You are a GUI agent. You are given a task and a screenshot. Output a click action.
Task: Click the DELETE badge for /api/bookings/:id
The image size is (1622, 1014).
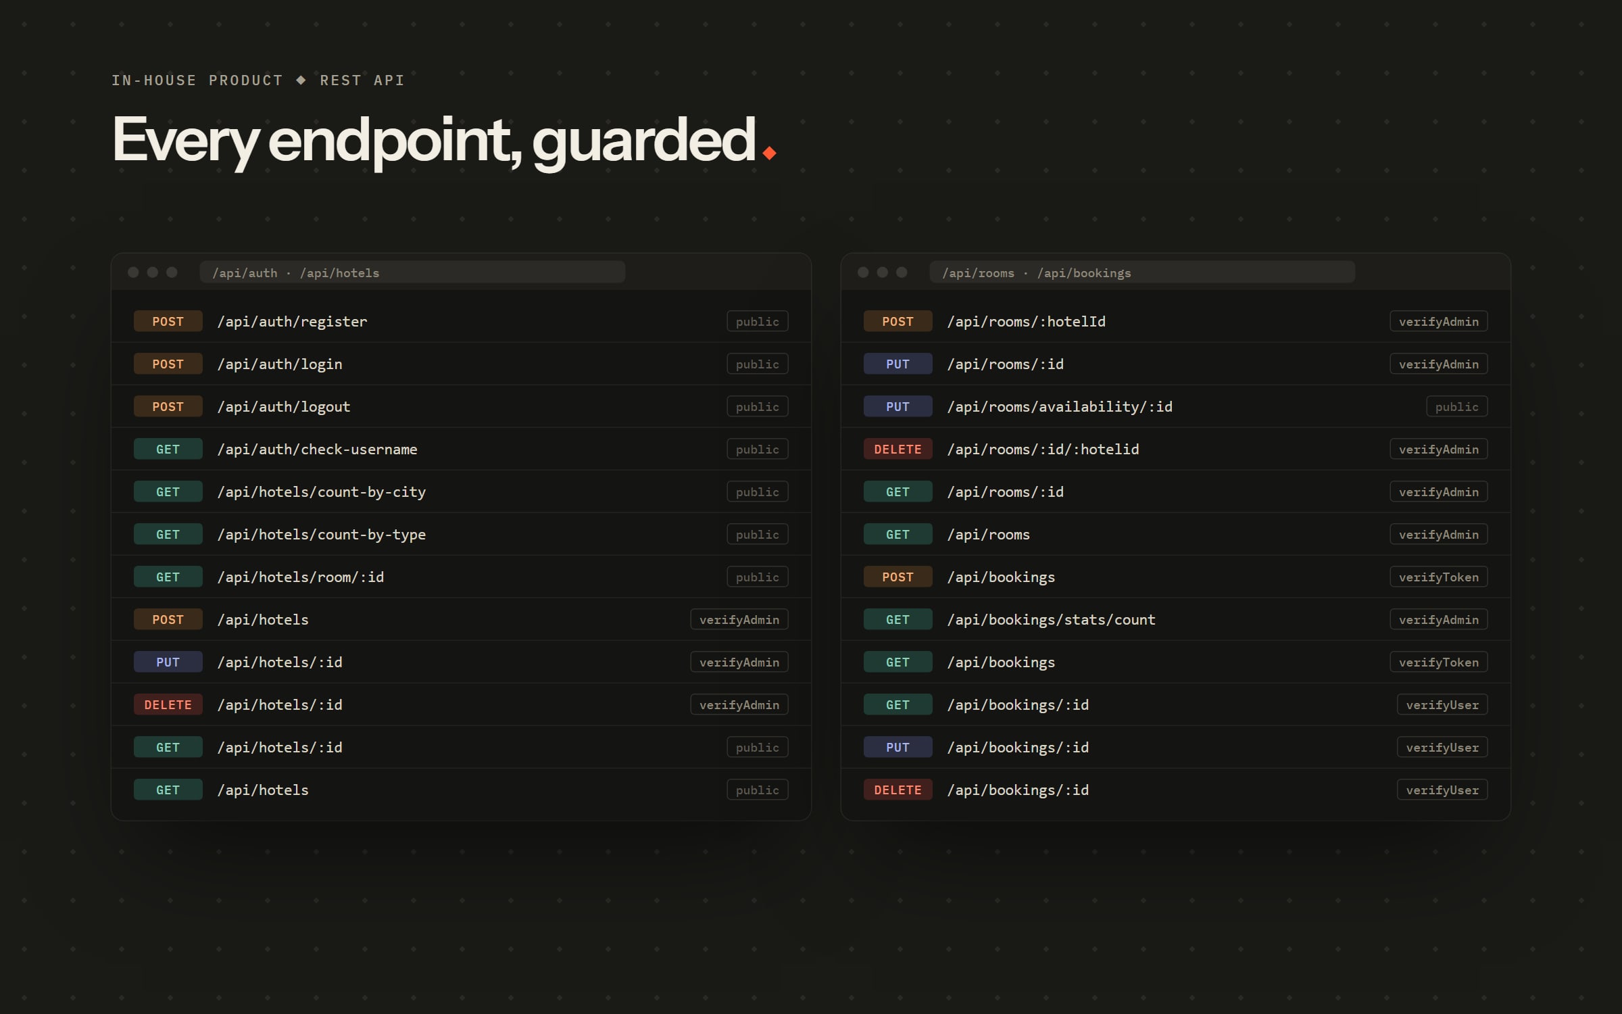click(898, 790)
